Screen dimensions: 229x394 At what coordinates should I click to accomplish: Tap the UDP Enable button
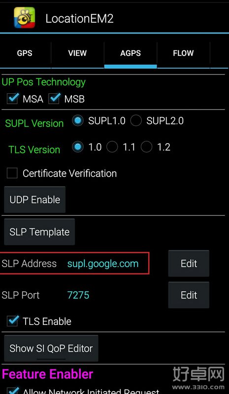(35, 199)
